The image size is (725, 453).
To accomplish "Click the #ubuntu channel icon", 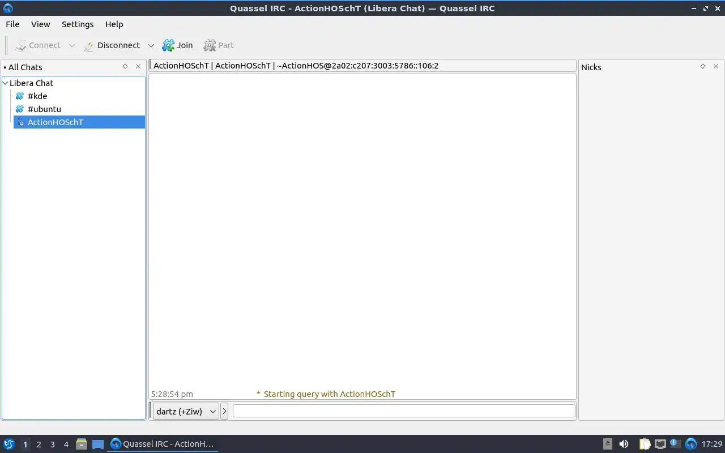I will click(20, 109).
